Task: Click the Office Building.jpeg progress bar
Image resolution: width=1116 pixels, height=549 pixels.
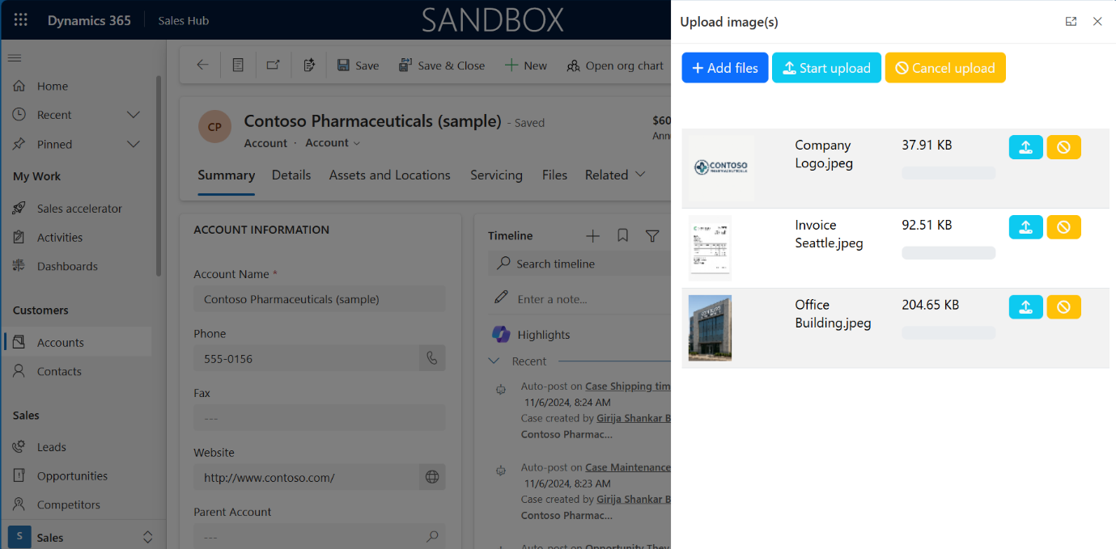Action: [x=948, y=332]
